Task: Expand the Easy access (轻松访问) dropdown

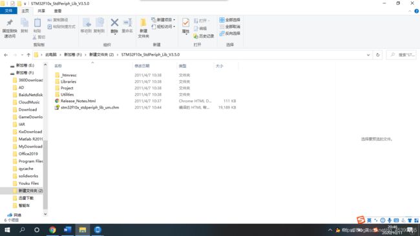Action: (x=174, y=27)
